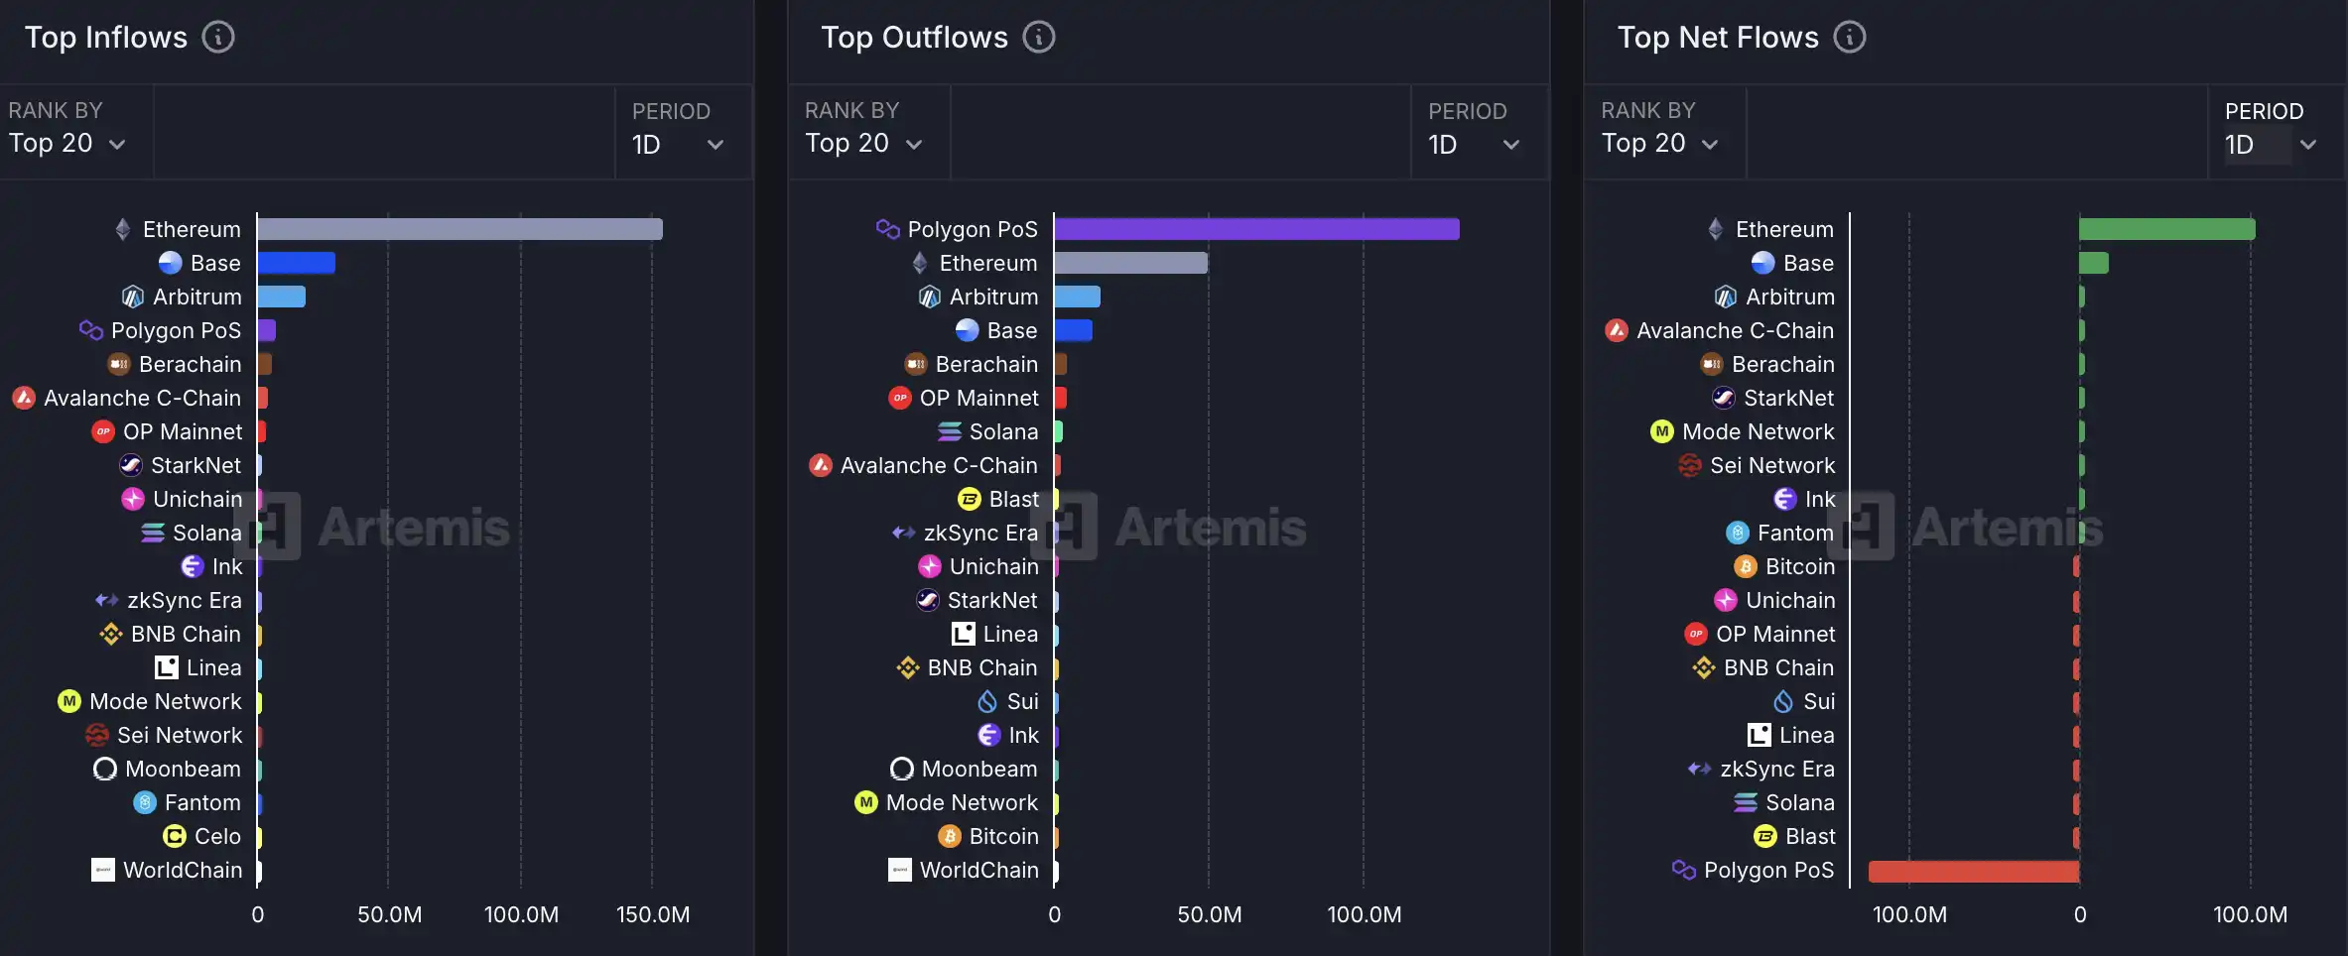Click BNB Chain logo in Top Net Flows
The width and height of the screenshot is (2348, 956).
pyautogui.click(x=1704, y=667)
